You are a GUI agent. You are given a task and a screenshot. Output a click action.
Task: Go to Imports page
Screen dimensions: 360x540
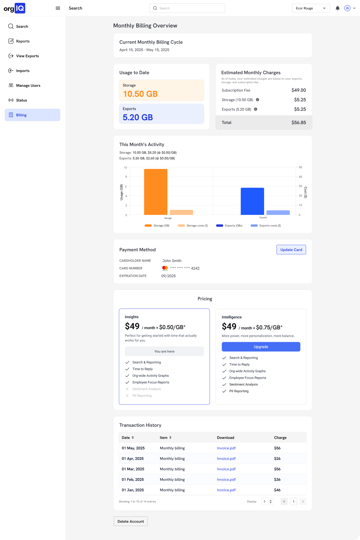tap(32, 70)
